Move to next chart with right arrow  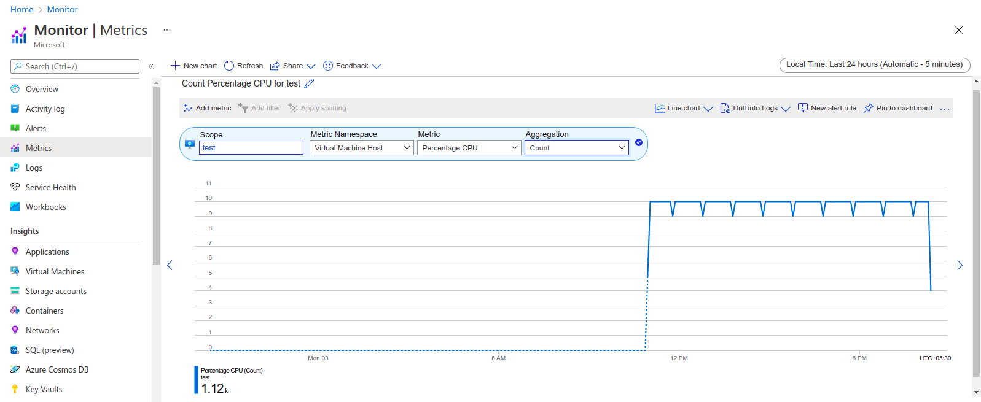960,265
